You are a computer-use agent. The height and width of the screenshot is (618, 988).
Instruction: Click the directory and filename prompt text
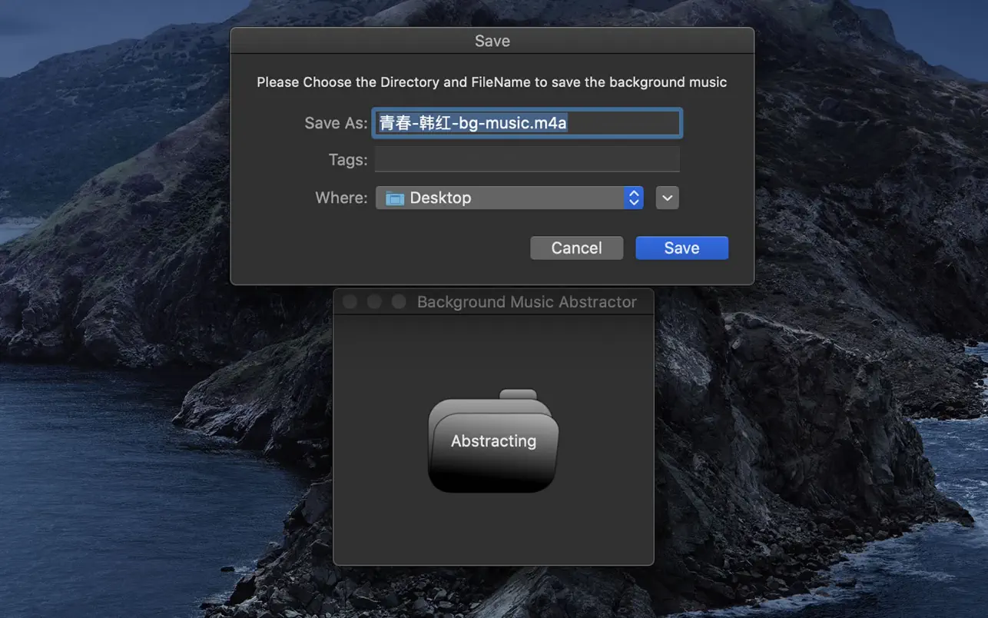pos(492,82)
